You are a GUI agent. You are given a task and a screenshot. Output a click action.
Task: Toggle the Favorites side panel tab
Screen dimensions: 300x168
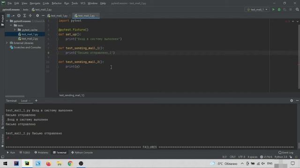(x=2, y=140)
